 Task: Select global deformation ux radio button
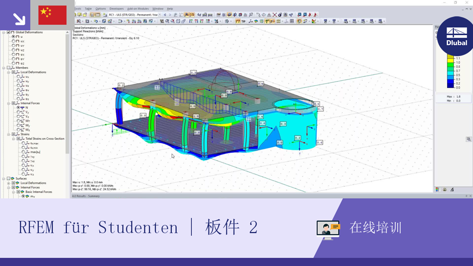[x=13, y=41]
